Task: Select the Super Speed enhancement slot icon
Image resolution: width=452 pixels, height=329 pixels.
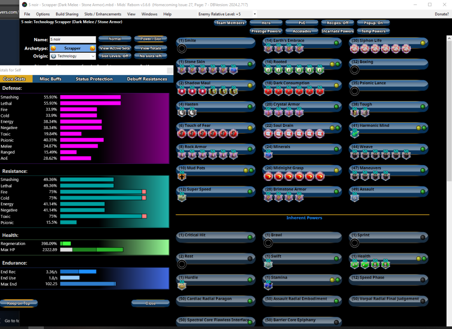Action: tap(182, 198)
